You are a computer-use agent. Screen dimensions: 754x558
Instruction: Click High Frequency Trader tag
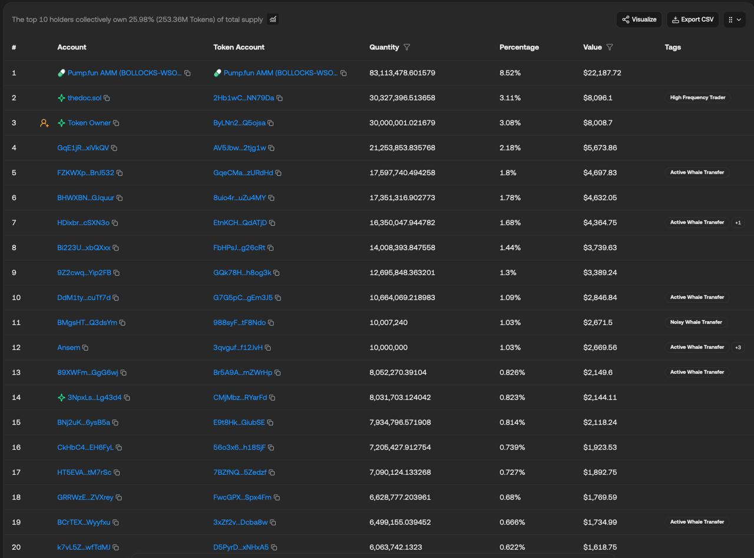[x=697, y=98]
